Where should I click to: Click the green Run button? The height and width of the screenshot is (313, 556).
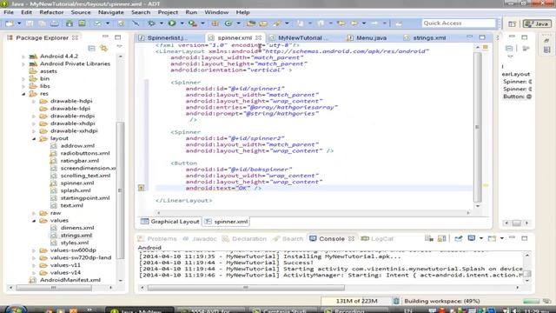pos(172,23)
